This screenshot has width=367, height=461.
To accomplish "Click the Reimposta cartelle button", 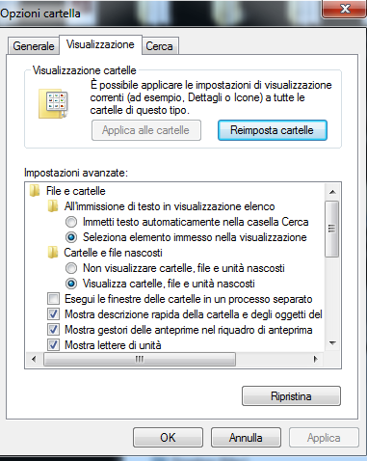I will (273, 130).
